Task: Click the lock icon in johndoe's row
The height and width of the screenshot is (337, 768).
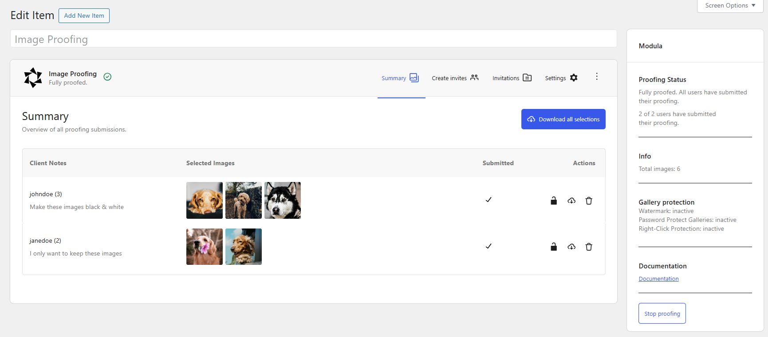Action: [x=554, y=201]
